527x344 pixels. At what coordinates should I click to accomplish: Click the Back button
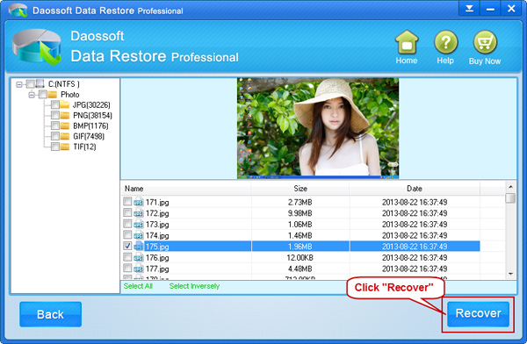tap(50, 314)
